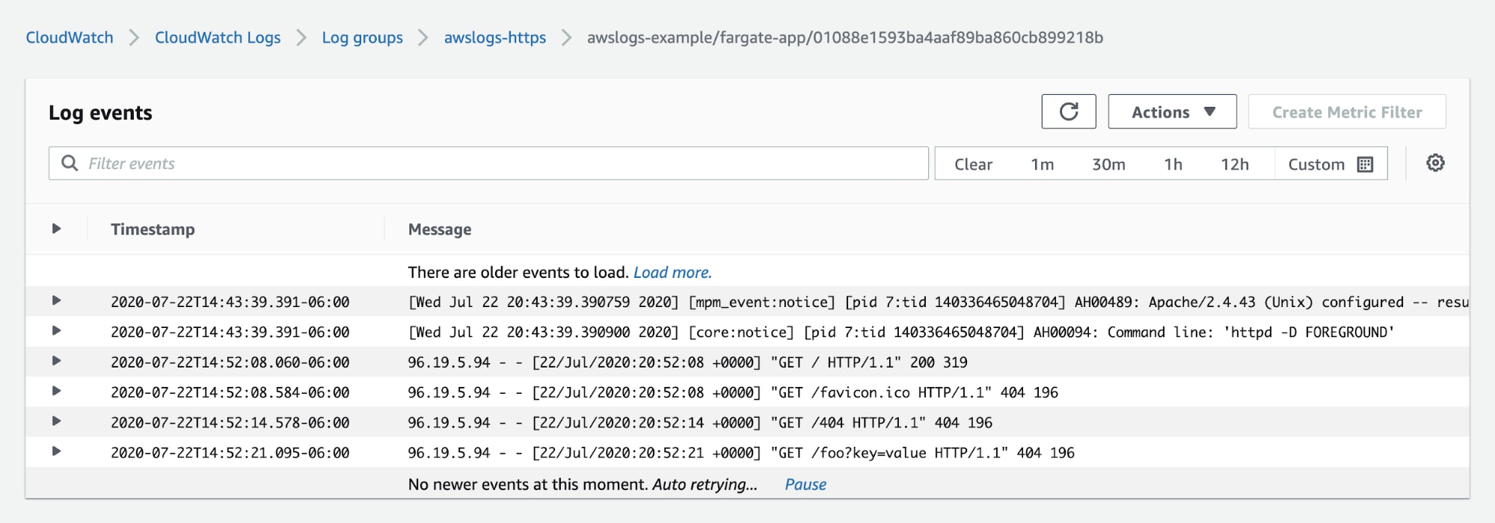Viewport: 1495px width, 523px height.
Task: Open the CloudWatch Logs breadcrumb
Action: 218,37
